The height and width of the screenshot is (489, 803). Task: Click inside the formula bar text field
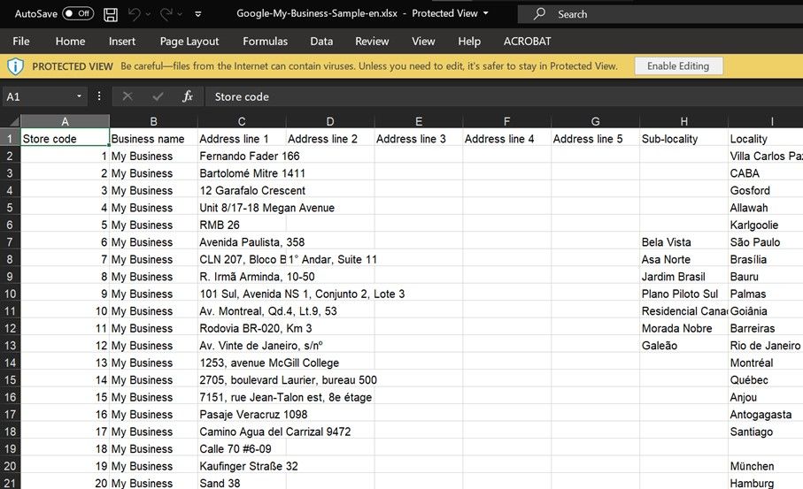504,96
